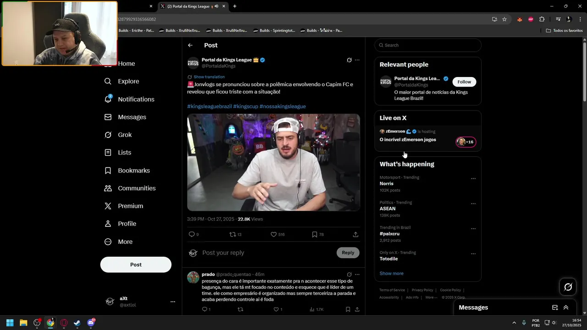
Task: Open Notifications in the sidebar
Action: pyautogui.click(x=130, y=99)
